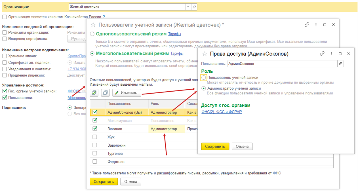The image size is (358, 192).
Task: Enable Уведомления и контакты checkbox
Action: (x=4, y=69)
